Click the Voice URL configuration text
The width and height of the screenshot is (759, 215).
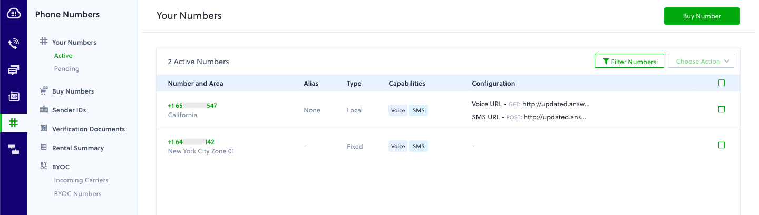530,104
